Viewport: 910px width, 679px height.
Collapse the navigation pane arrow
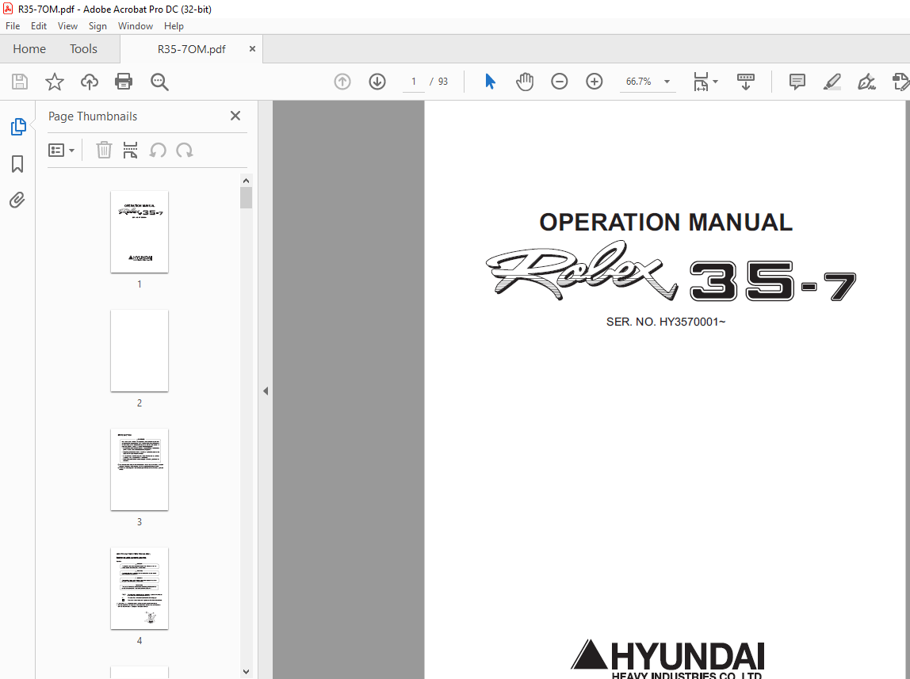tap(266, 391)
